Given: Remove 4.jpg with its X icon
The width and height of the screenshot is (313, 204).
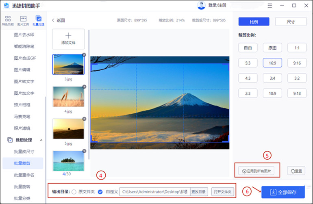Looking at the screenshot, I should [x=84, y=87].
